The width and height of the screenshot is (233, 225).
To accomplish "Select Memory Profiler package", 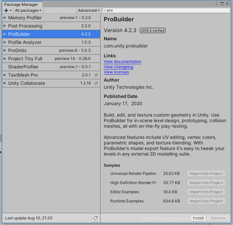I will [x=51, y=18].
